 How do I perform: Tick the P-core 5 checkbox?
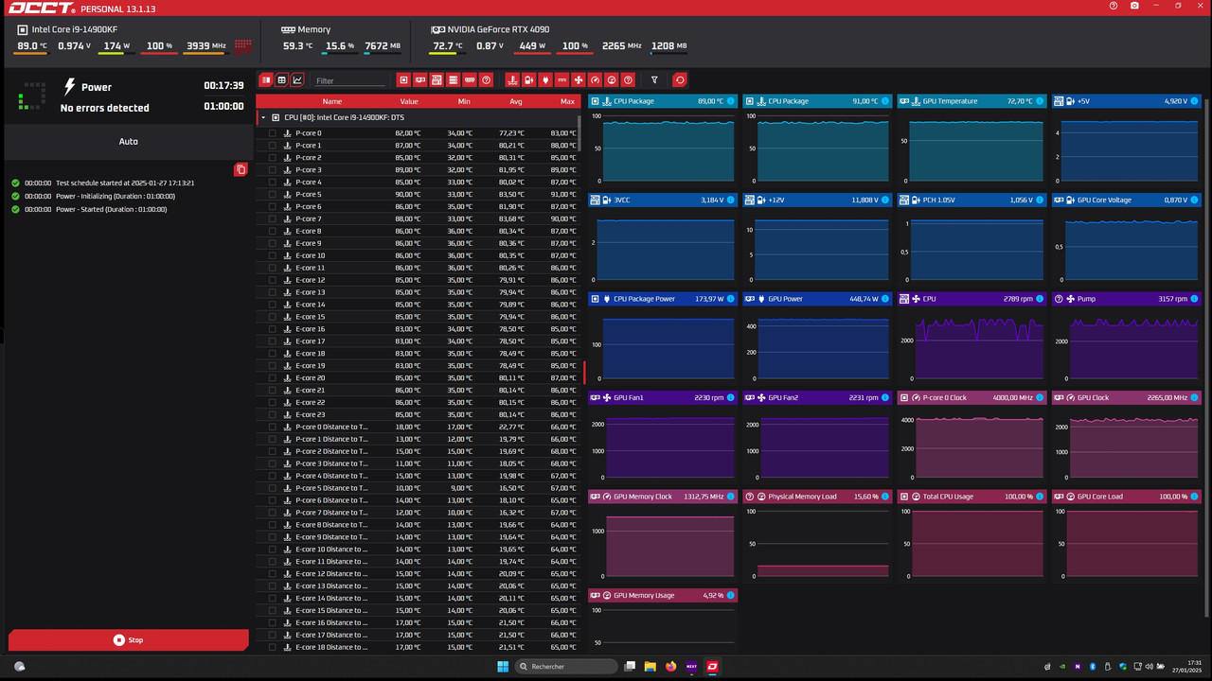click(x=273, y=195)
